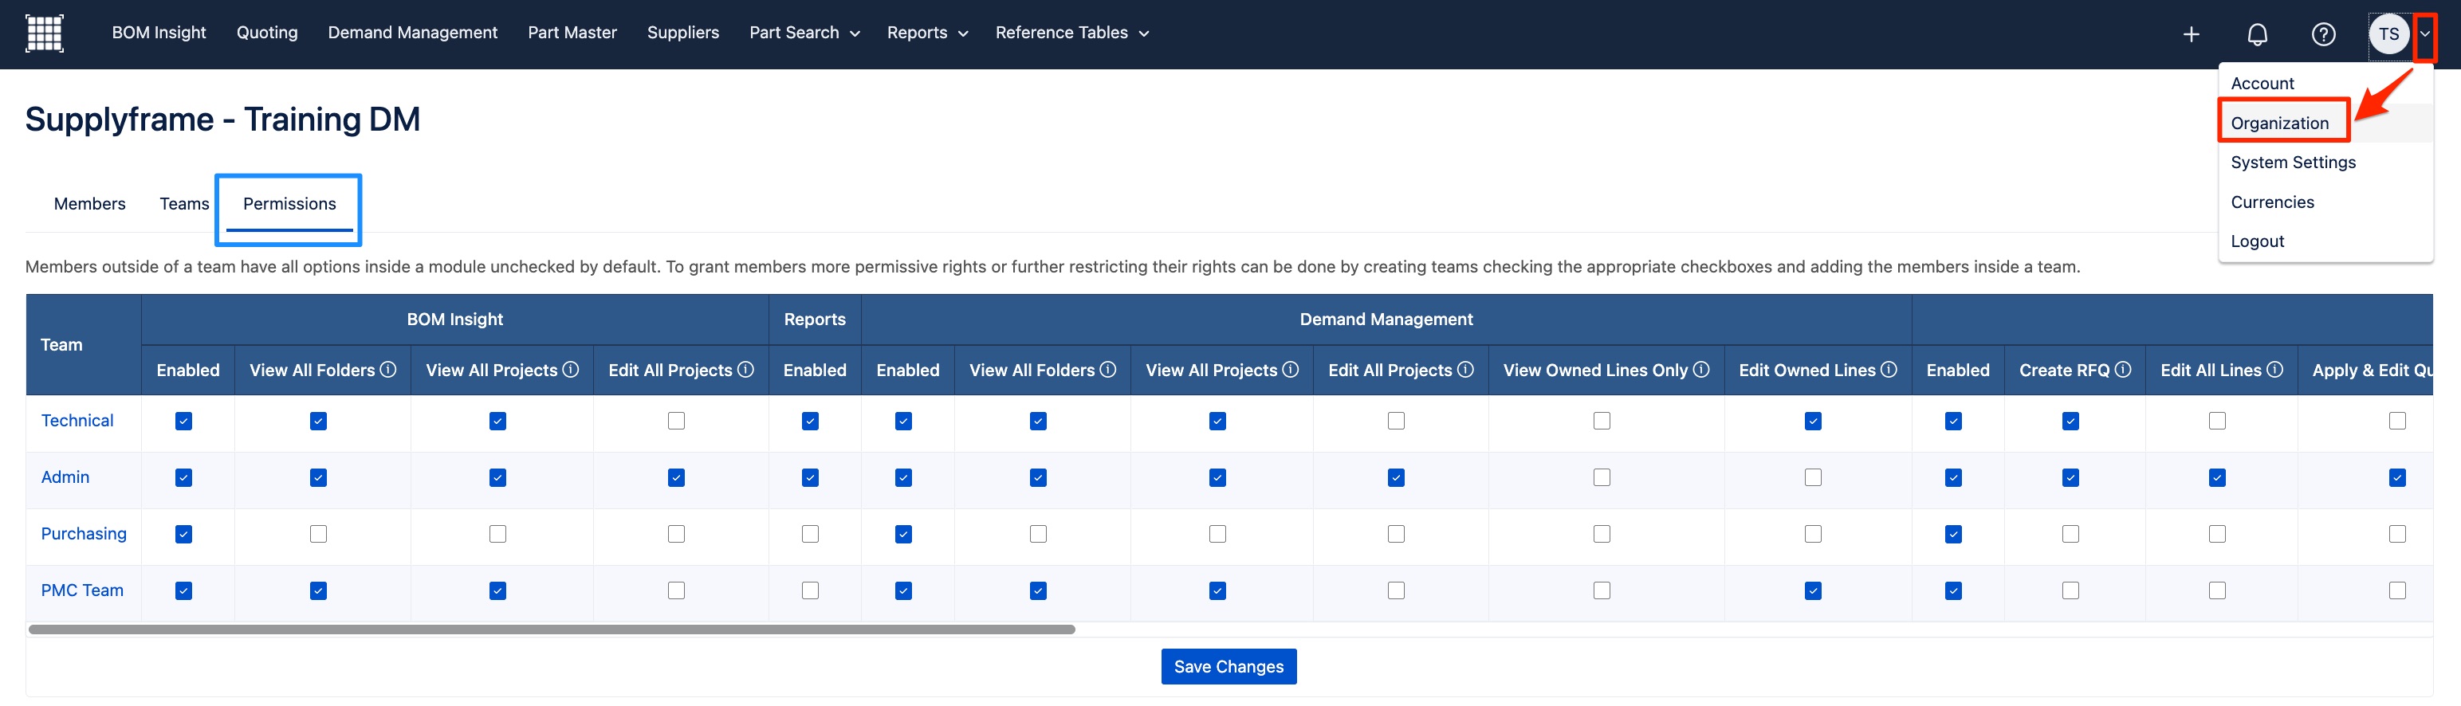Viewport: 2461px width, 706px height.
Task: Check Purchasing Create RFQ checkbox
Action: [2070, 534]
